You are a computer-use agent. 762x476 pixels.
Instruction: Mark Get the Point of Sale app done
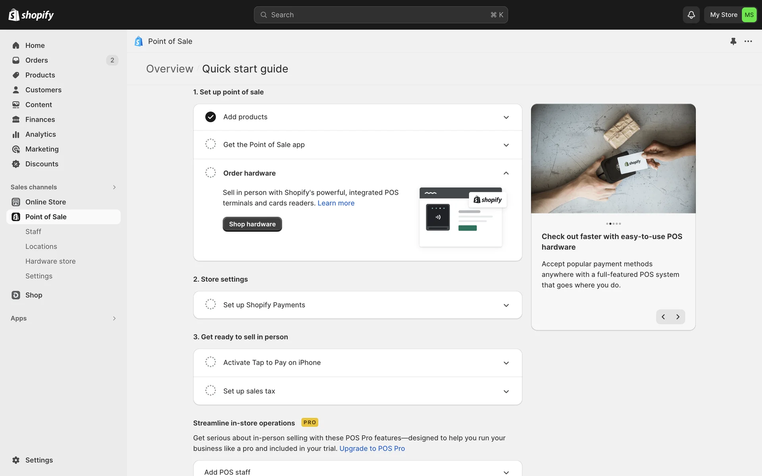pyautogui.click(x=210, y=144)
